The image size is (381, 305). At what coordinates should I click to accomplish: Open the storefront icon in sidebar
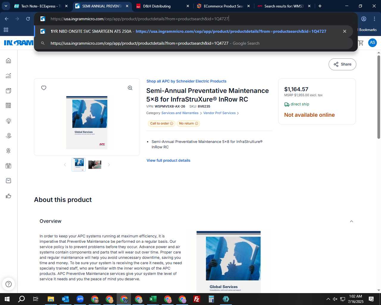(x=8, y=105)
